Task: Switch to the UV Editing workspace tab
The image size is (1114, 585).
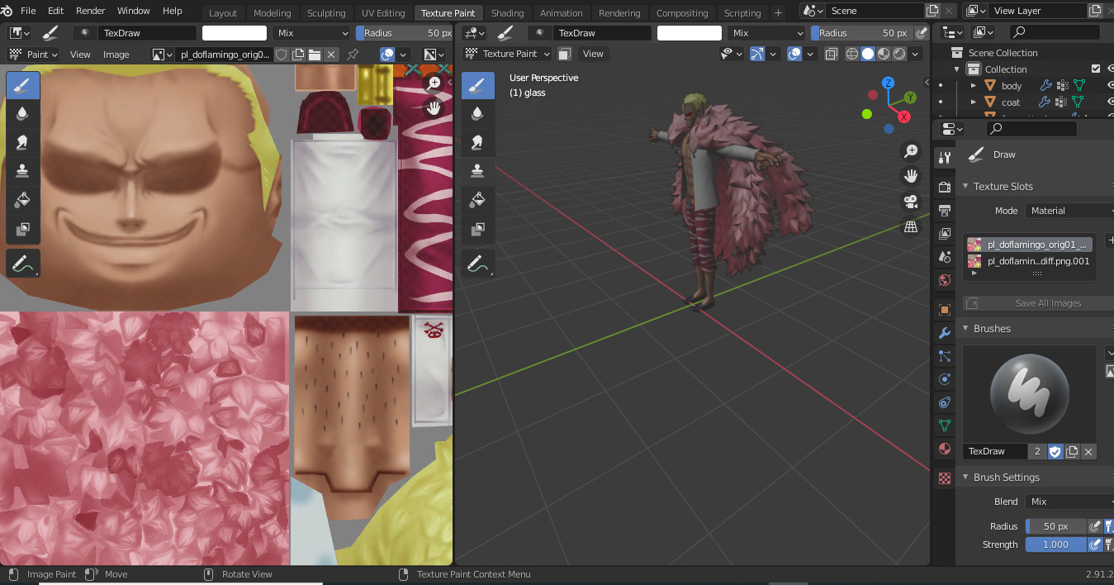Action: point(383,12)
